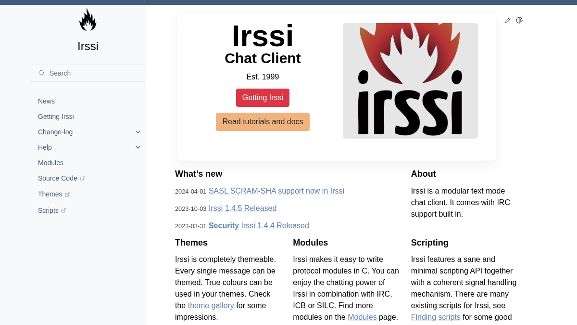Click the What's new heading
Image resolution: width=577 pixels, height=325 pixels.
[x=199, y=174]
